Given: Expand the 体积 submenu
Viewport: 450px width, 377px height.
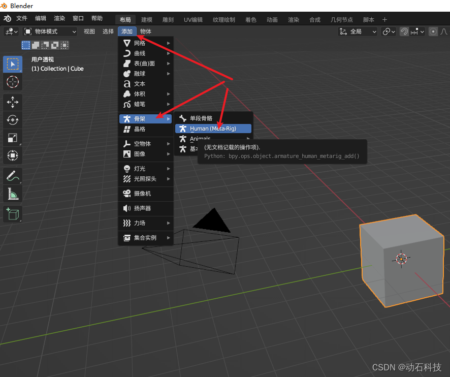Looking at the screenshot, I should click(x=146, y=94).
